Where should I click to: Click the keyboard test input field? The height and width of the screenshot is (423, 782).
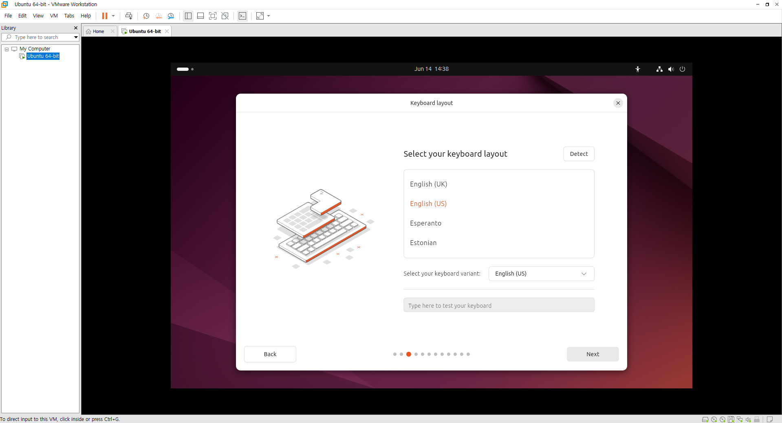(x=499, y=305)
